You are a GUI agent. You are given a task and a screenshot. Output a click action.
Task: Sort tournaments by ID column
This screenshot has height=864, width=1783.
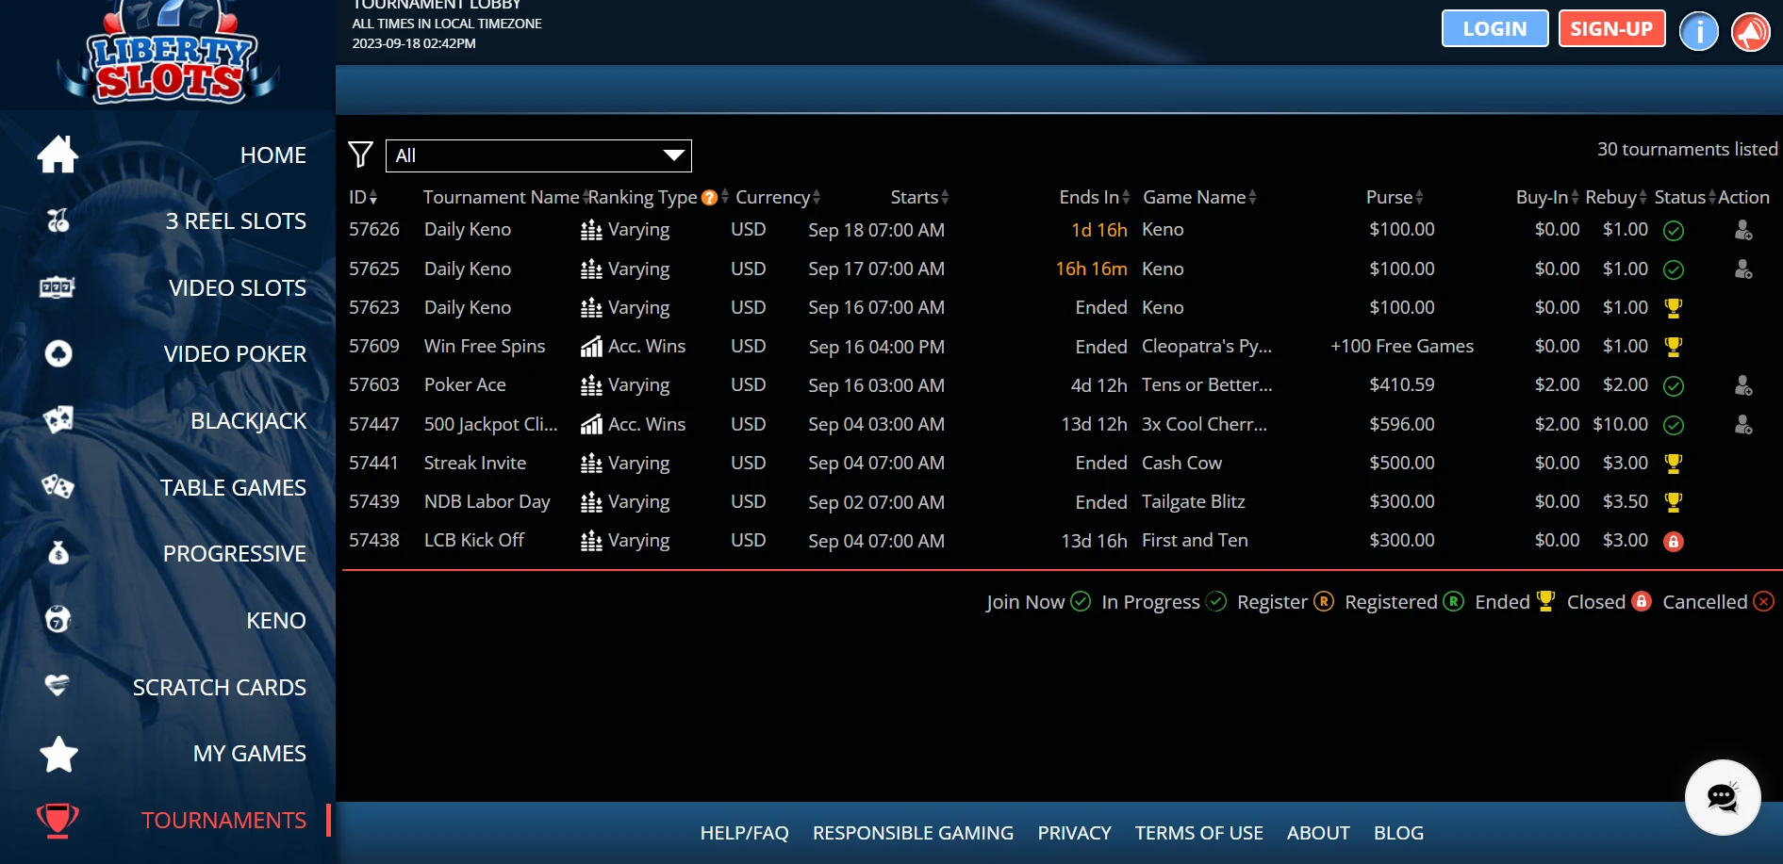[x=363, y=197]
